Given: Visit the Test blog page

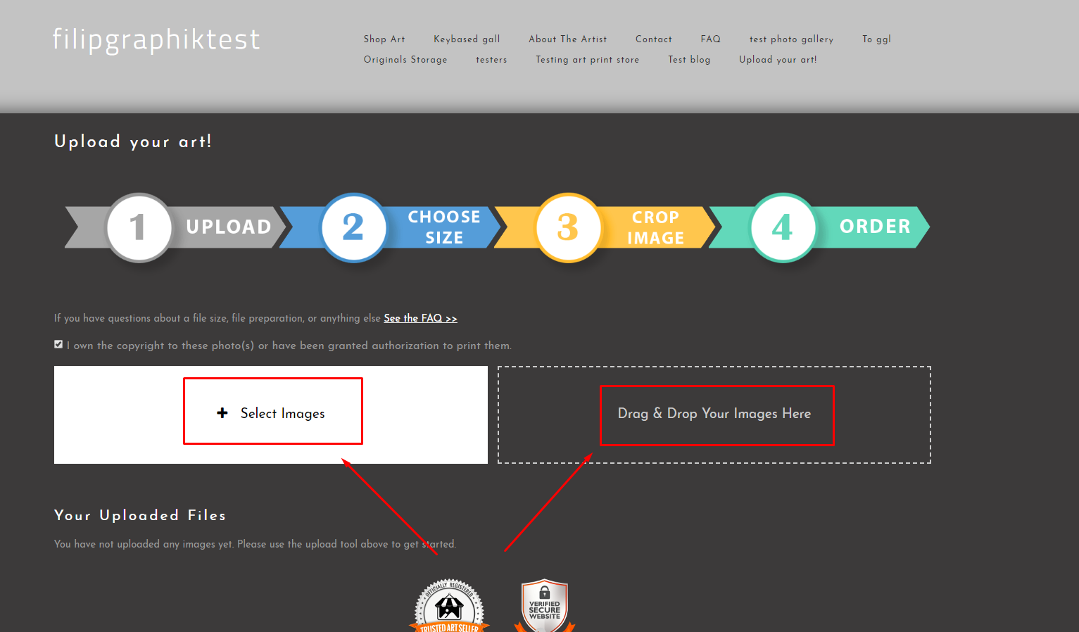Looking at the screenshot, I should 689,60.
